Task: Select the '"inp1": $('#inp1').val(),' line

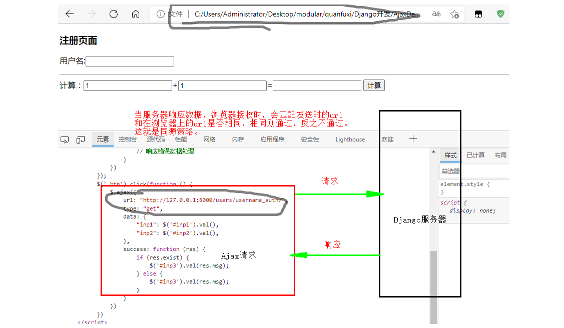Action: coord(177,224)
